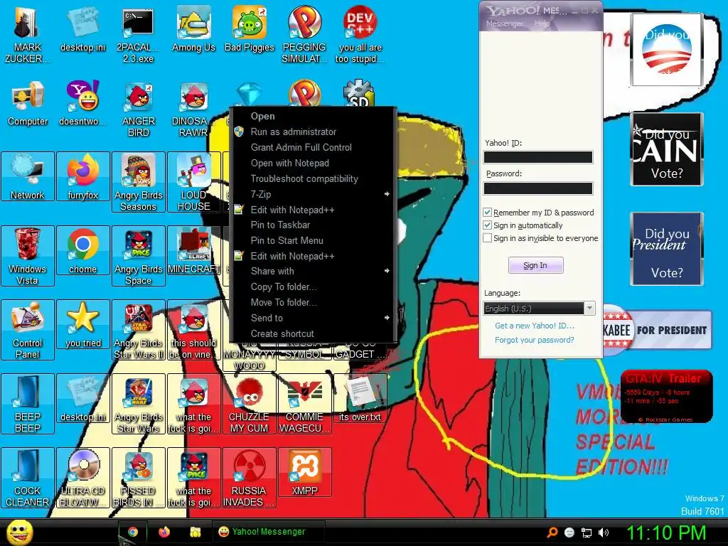Follow 'Get a new Yahoo! ID...' link

(x=535, y=326)
